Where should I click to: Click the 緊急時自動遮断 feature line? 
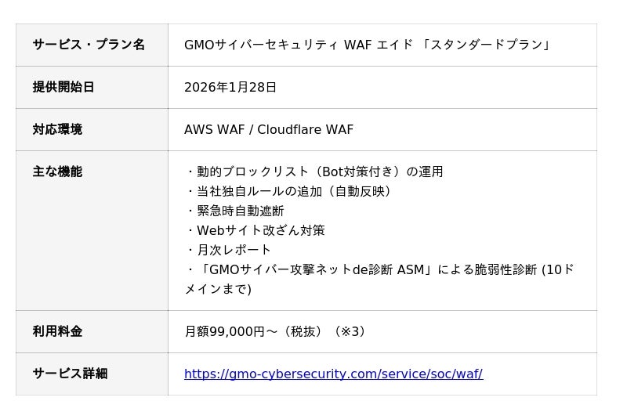point(235,211)
